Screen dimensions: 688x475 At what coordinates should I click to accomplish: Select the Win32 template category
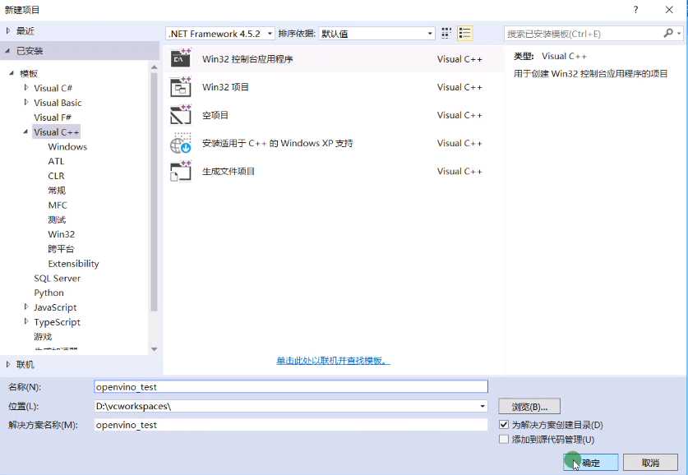tap(62, 234)
